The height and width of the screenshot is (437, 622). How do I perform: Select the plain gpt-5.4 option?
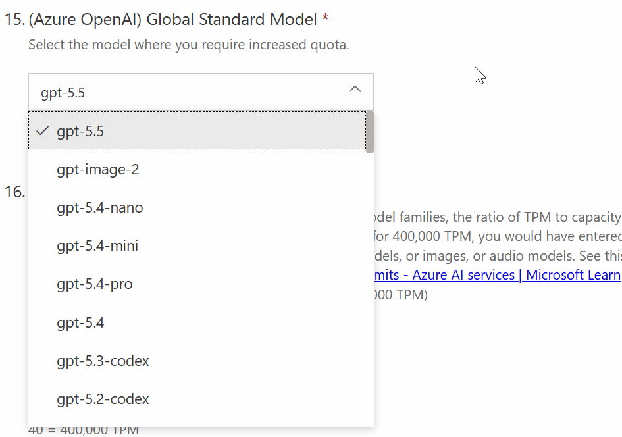coord(197,322)
